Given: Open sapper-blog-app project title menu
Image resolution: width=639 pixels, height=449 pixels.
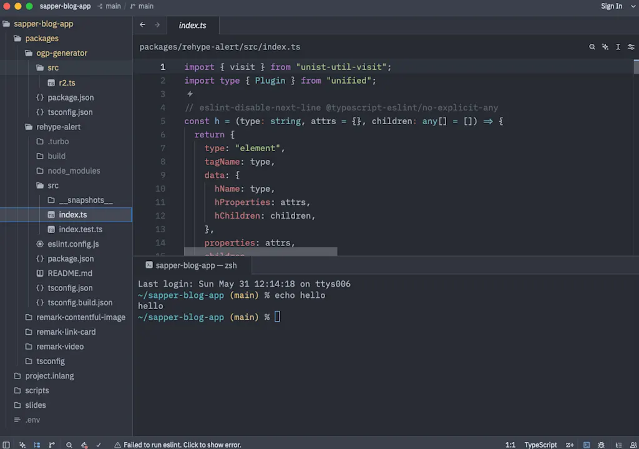Looking at the screenshot, I should [x=65, y=6].
